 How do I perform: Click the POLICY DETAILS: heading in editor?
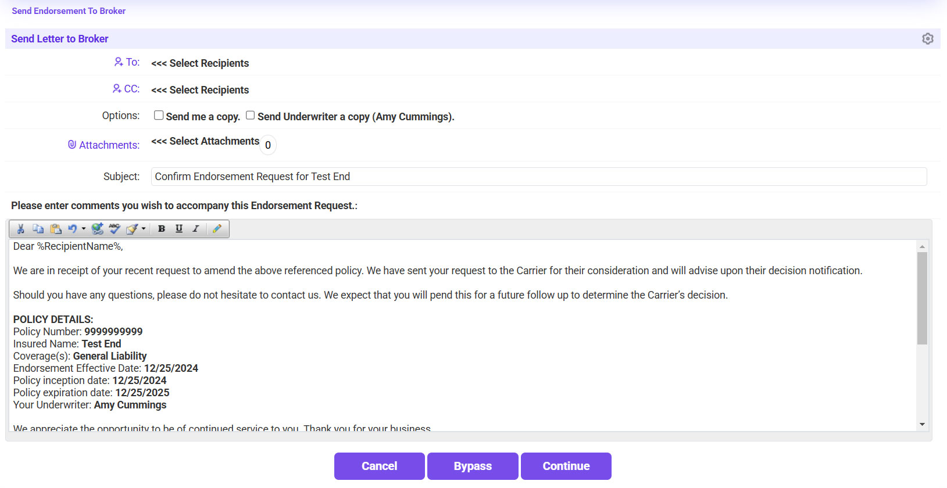pyautogui.click(x=53, y=320)
